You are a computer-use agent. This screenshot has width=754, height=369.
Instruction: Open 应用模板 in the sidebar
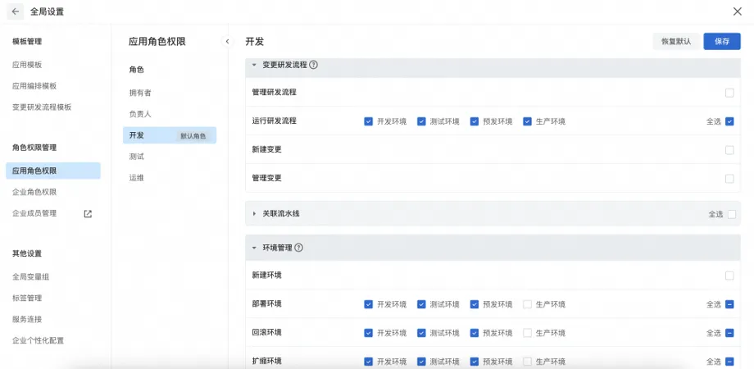pos(27,65)
